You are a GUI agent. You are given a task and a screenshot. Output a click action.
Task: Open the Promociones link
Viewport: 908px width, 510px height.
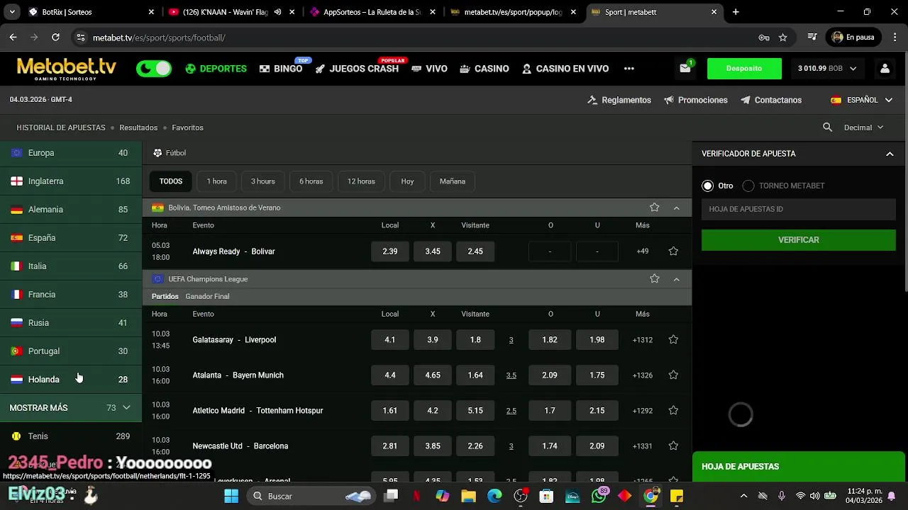tap(696, 100)
